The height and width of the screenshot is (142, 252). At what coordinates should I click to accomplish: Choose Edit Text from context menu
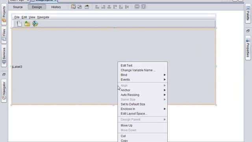[143, 65]
